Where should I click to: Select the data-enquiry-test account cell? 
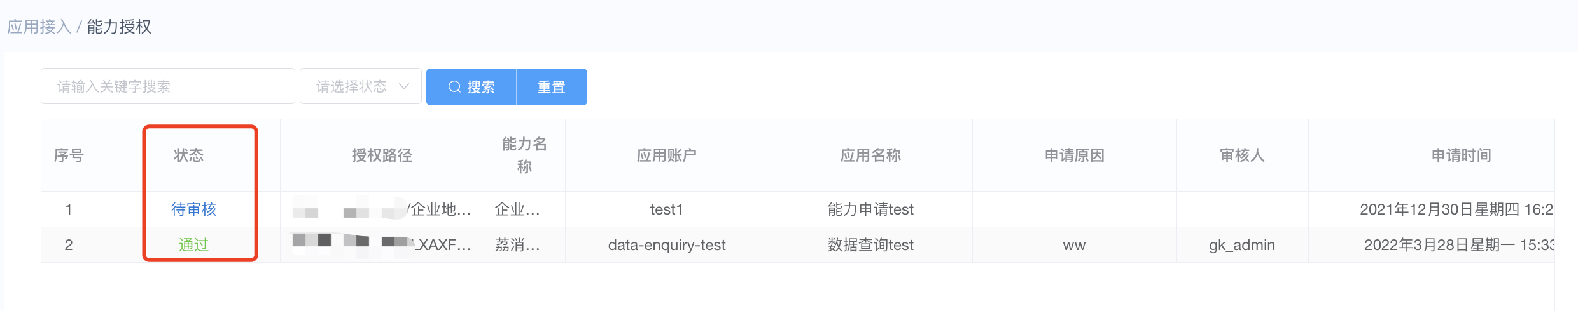(667, 245)
